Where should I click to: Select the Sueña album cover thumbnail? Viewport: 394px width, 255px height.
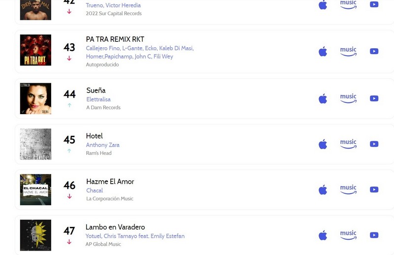coord(35,98)
